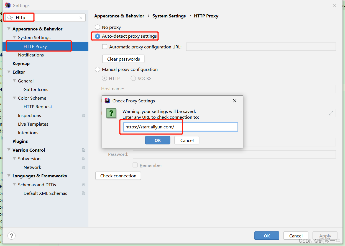Collapse the General node under Editor
This screenshot has width=345, height=246.
pyautogui.click(x=14, y=81)
